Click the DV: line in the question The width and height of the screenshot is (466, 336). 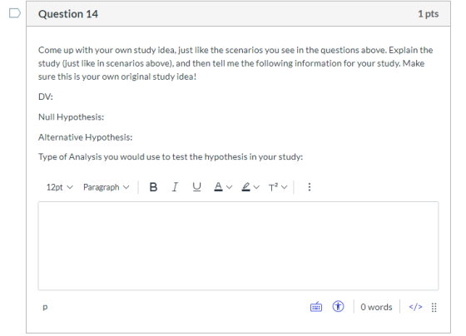point(46,96)
